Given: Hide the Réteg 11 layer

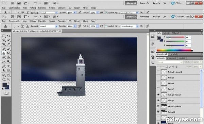Looking at the screenshot, I should (x=158, y=112).
